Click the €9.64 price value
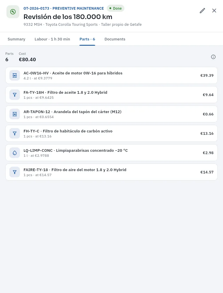Viewport: 223px width, 293px height. [208, 95]
